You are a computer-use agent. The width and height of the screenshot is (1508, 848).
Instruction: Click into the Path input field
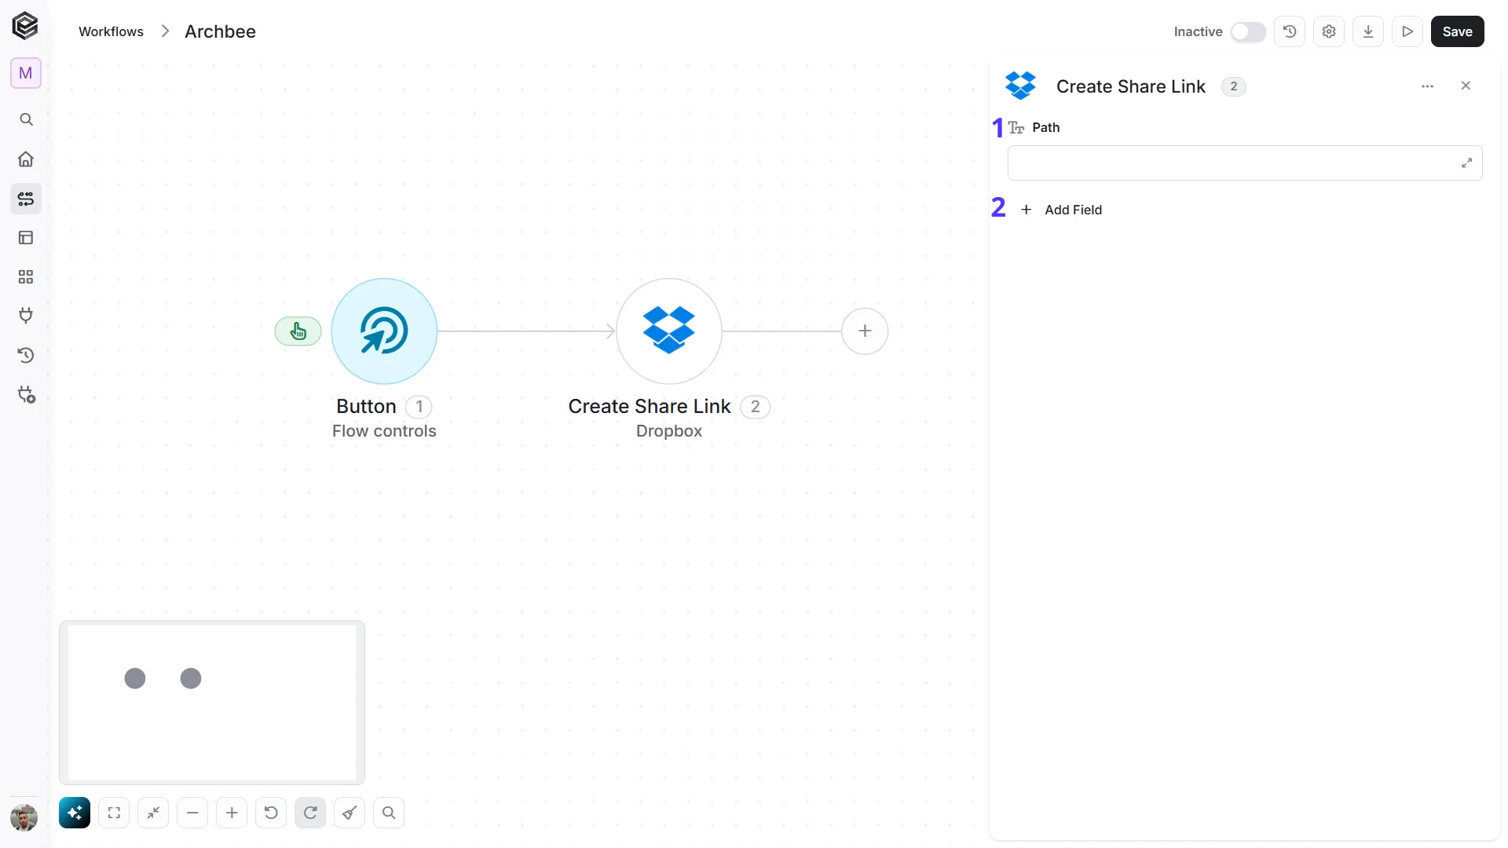click(1245, 163)
